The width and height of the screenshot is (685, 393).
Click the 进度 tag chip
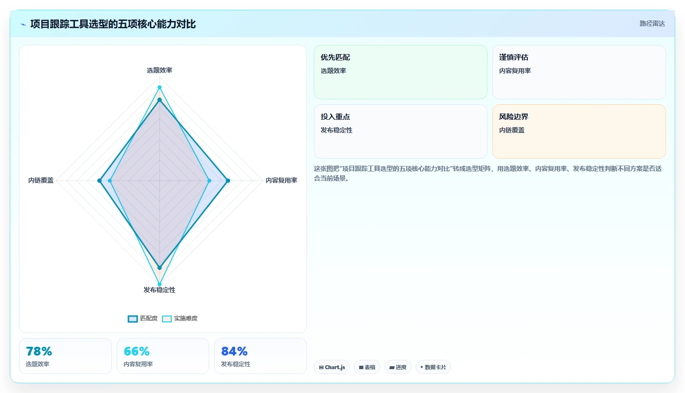(x=398, y=367)
